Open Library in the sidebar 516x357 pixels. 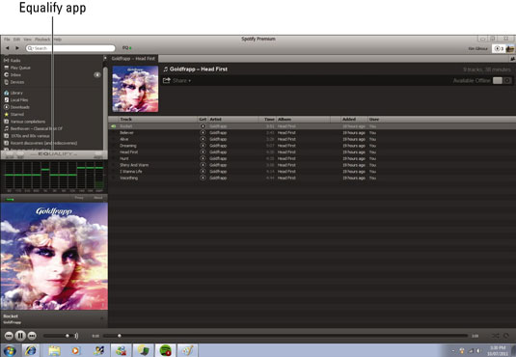(14, 93)
